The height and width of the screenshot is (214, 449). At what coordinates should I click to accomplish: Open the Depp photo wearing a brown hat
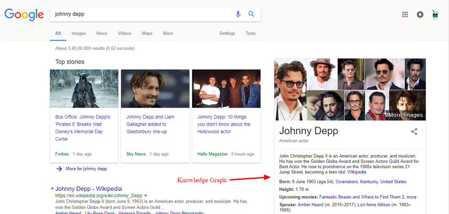(322, 74)
